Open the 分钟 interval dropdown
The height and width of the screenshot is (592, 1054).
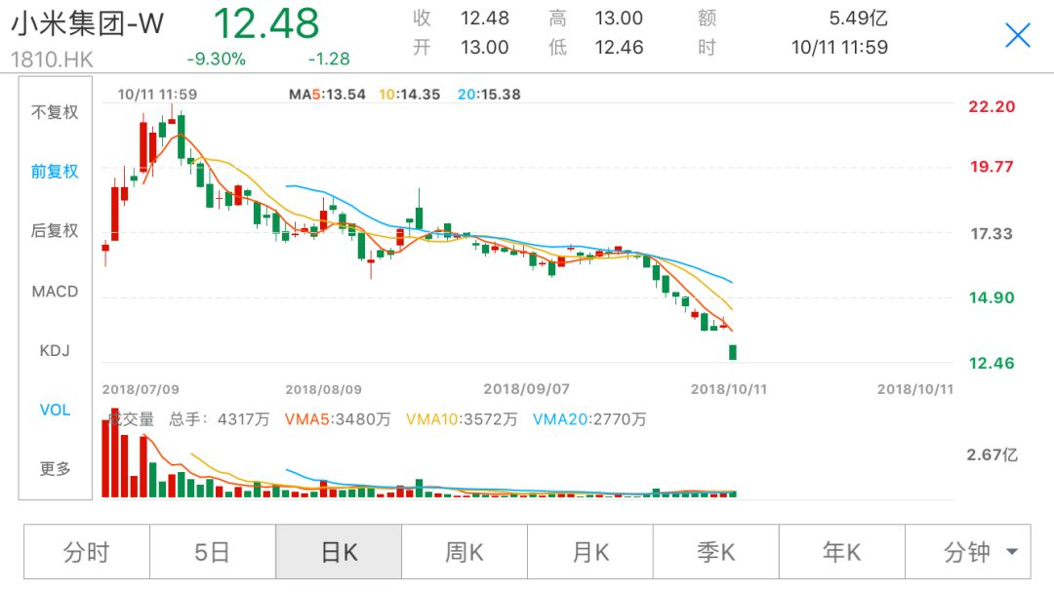click(968, 552)
